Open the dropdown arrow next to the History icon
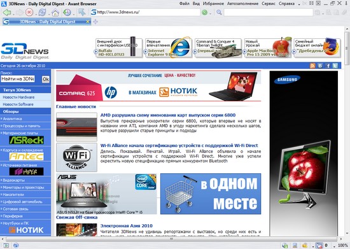Viewport: 350px width, 249px height. (74, 14)
